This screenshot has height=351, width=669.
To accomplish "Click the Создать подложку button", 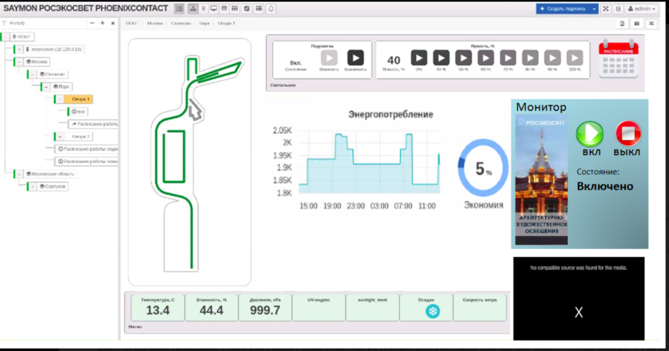I will tap(562, 8).
